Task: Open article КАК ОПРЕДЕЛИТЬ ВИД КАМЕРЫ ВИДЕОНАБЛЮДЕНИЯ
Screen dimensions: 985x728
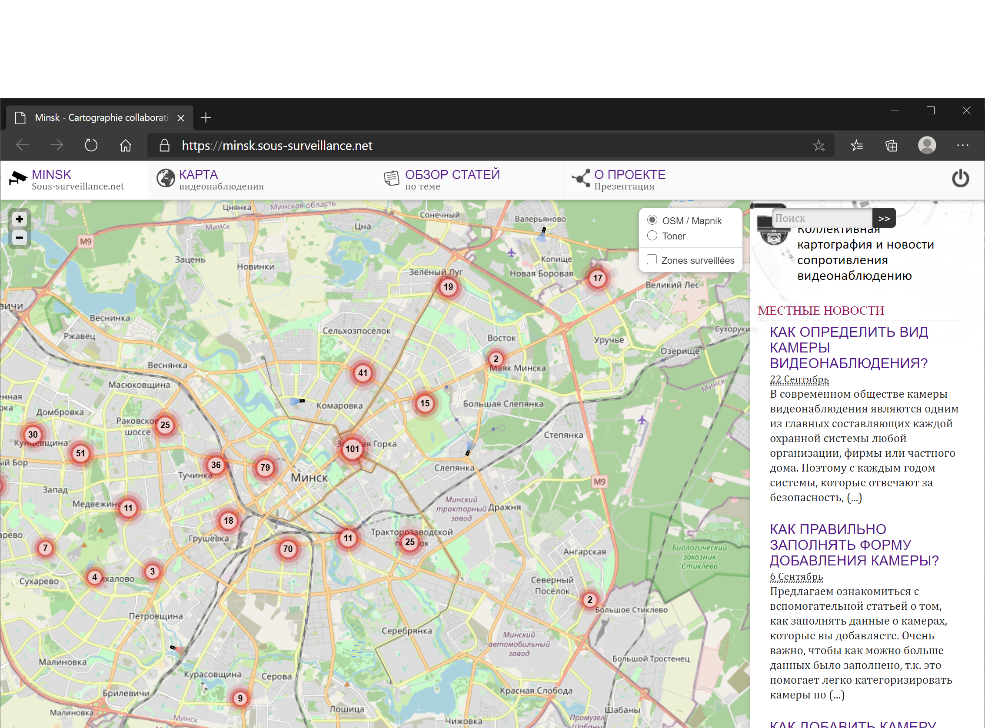Action: click(x=849, y=347)
